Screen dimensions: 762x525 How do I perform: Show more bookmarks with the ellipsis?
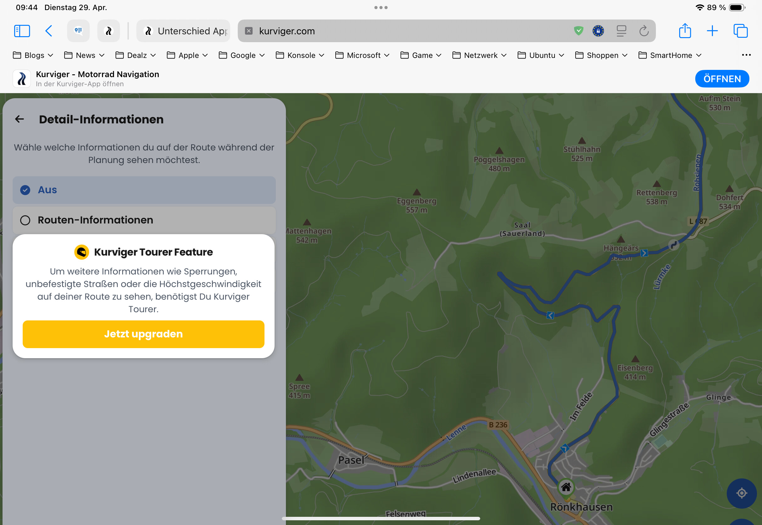[746, 55]
